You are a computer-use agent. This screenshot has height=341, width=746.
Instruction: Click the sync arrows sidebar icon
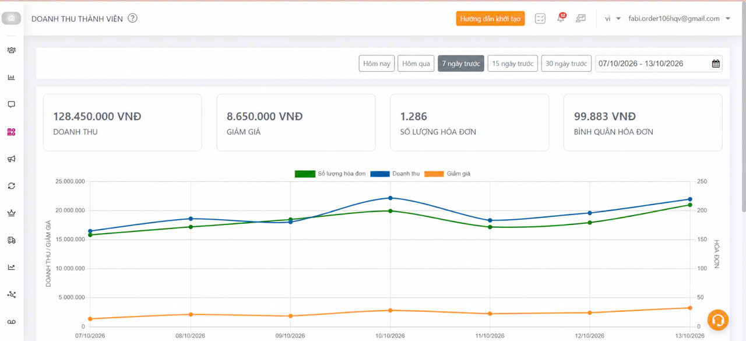[11, 186]
